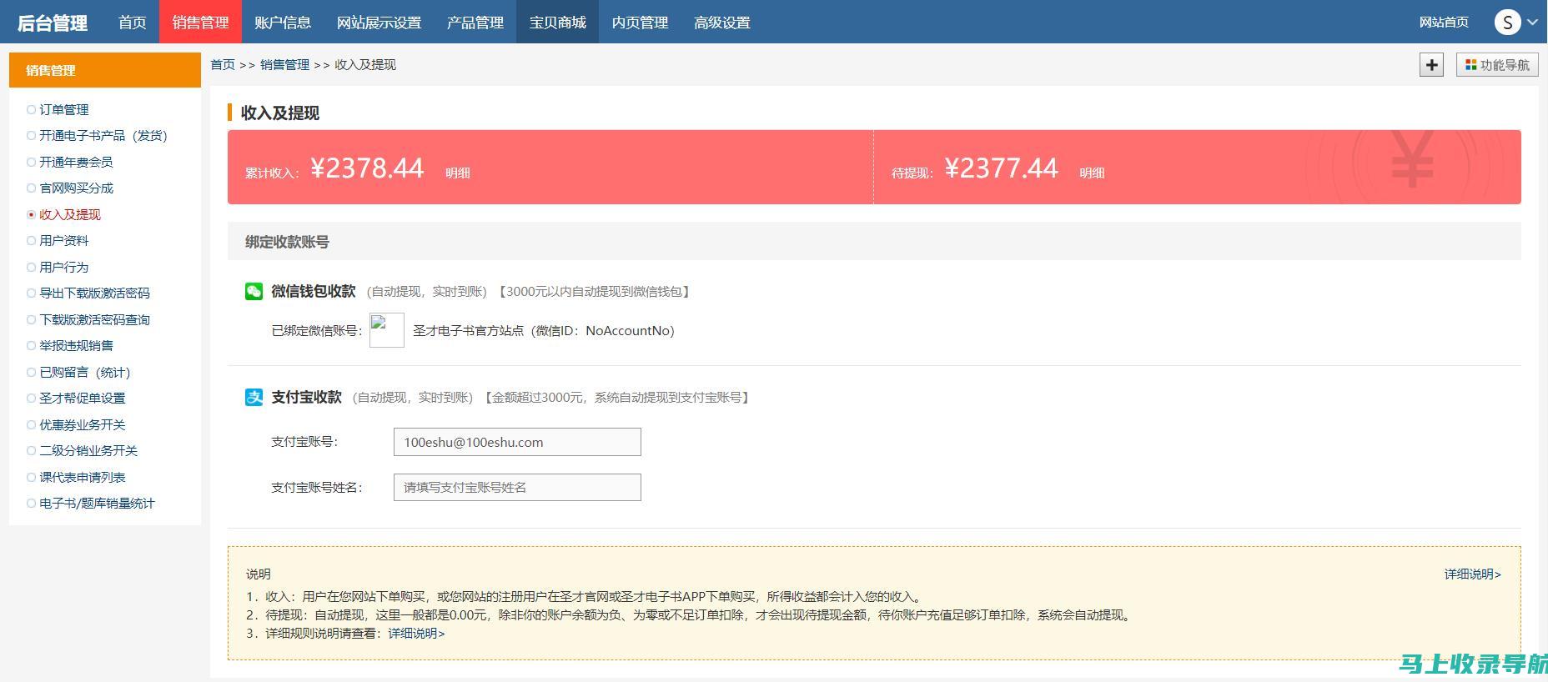Click the 绑定收款账号 section header

[874, 242]
